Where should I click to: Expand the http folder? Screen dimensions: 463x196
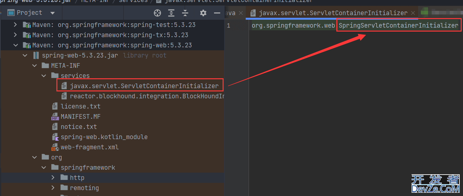[x=53, y=178]
